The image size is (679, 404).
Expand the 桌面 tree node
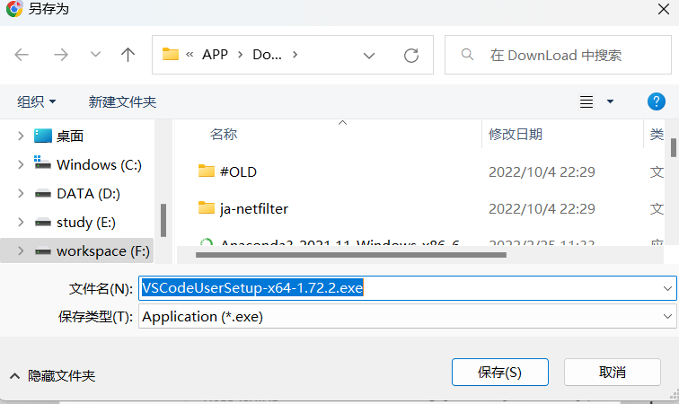click(x=21, y=136)
